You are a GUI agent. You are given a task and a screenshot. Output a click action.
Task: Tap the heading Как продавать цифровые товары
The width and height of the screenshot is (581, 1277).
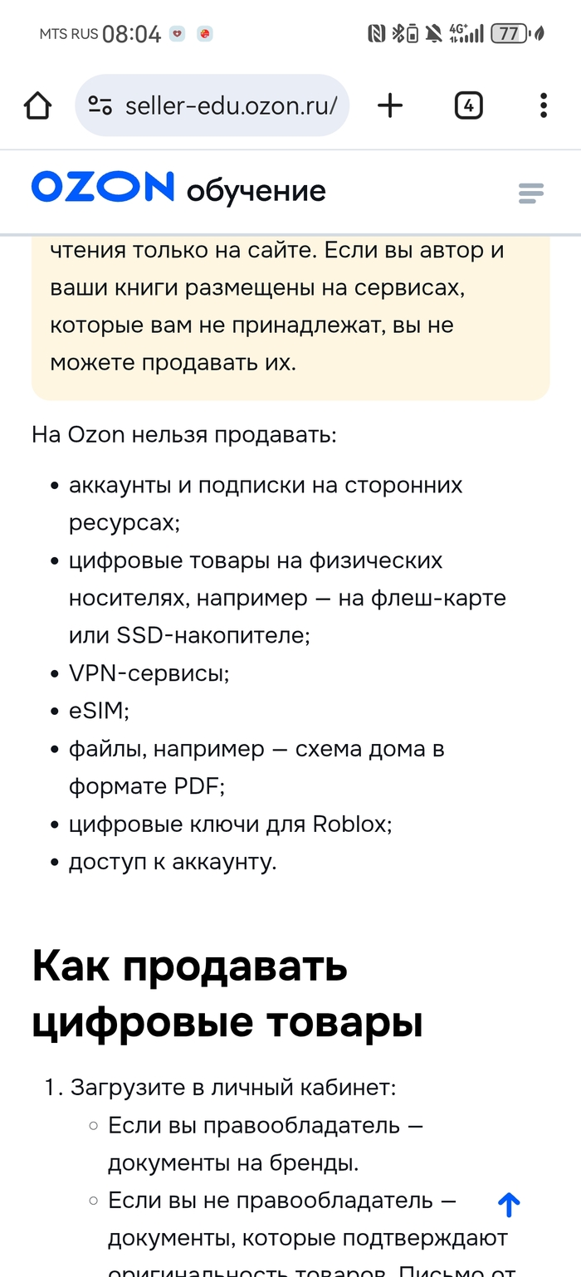[227, 994]
